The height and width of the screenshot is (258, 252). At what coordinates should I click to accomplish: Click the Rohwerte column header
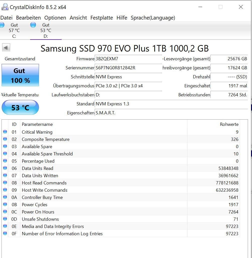point(213,124)
